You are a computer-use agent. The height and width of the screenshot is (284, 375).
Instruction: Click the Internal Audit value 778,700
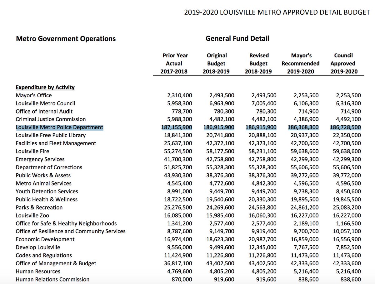click(182, 111)
